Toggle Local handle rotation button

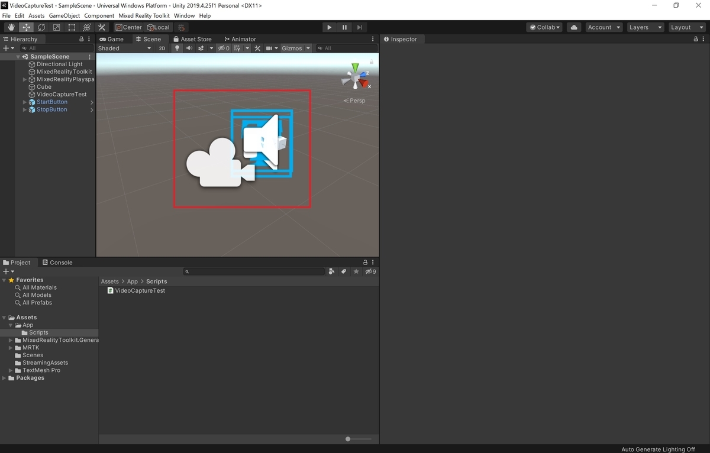[x=159, y=27]
